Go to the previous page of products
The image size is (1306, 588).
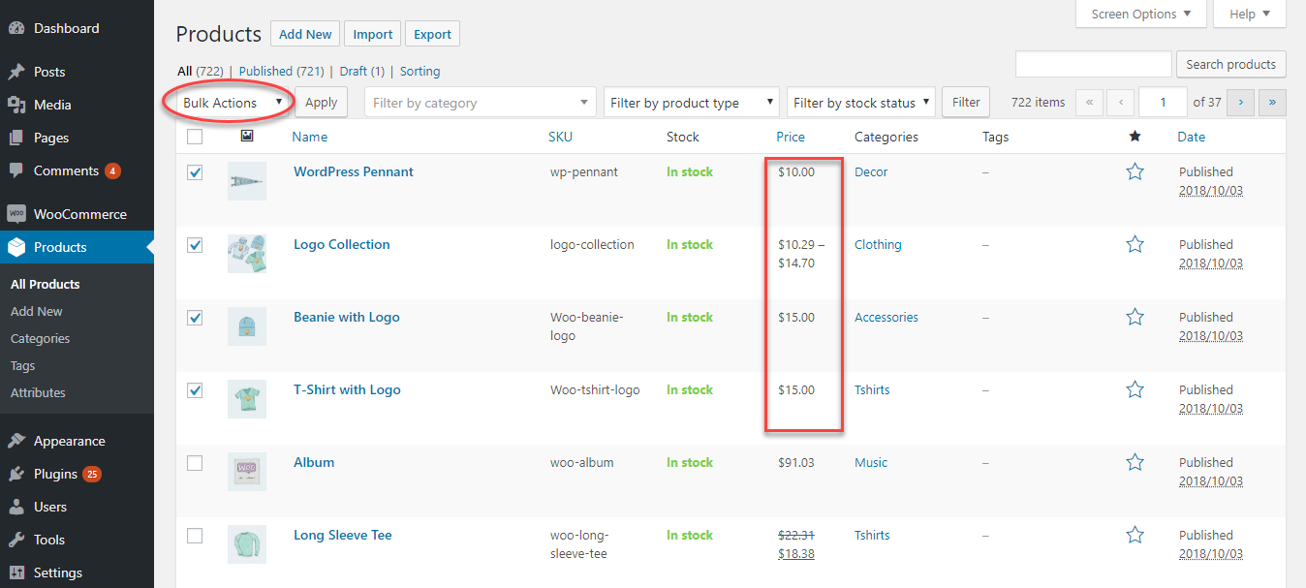1121,102
